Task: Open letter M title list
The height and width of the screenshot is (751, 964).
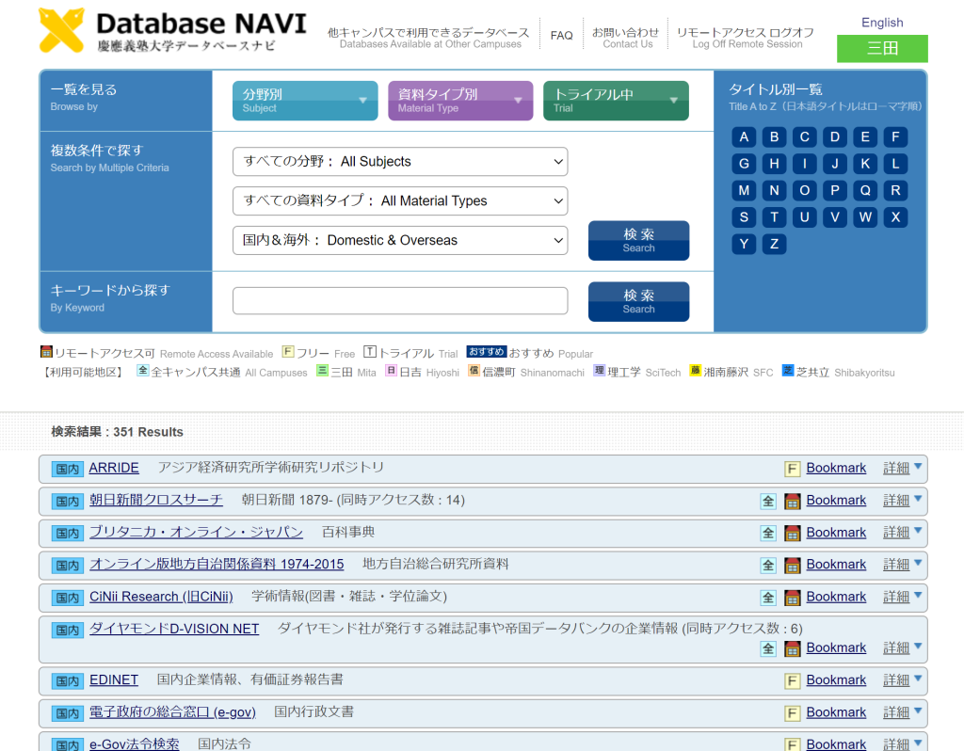Action: click(744, 190)
